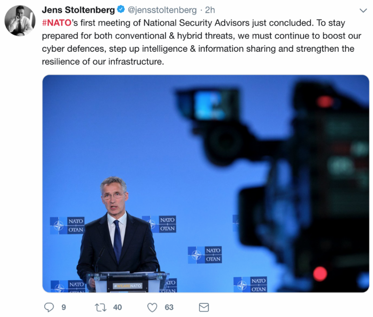The height and width of the screenshot is (317, 373).
Task: Click the blurred camera viewfinder screen in photo
Action: [x=209, y=105]
